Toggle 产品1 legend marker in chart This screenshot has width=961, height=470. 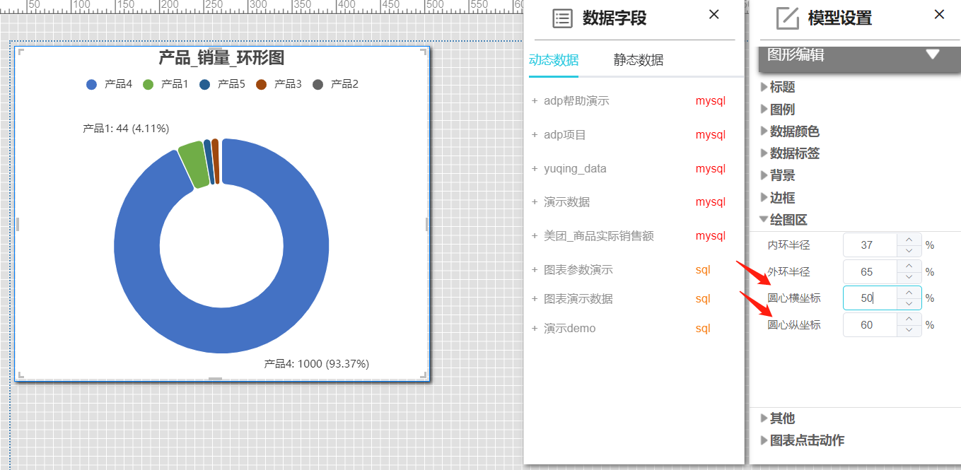tap(148, 85)
